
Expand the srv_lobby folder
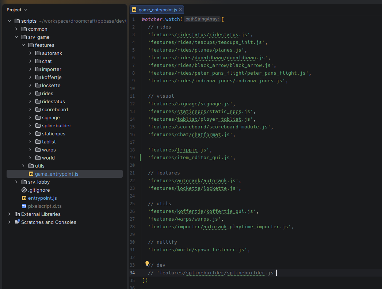(x=16, y=182)
